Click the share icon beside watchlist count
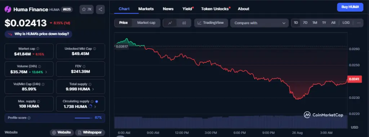369x137 pixels. 101,9
